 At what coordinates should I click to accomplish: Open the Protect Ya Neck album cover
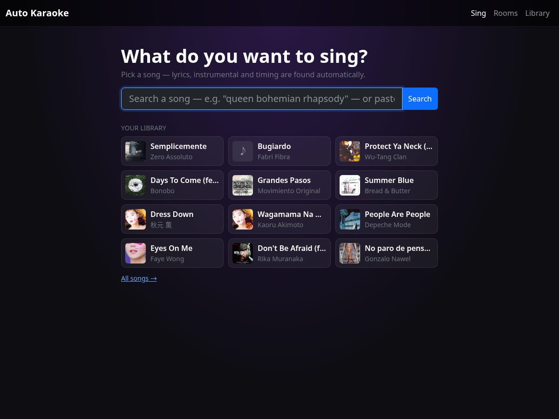pyautogui.click(x=350, y=151)
